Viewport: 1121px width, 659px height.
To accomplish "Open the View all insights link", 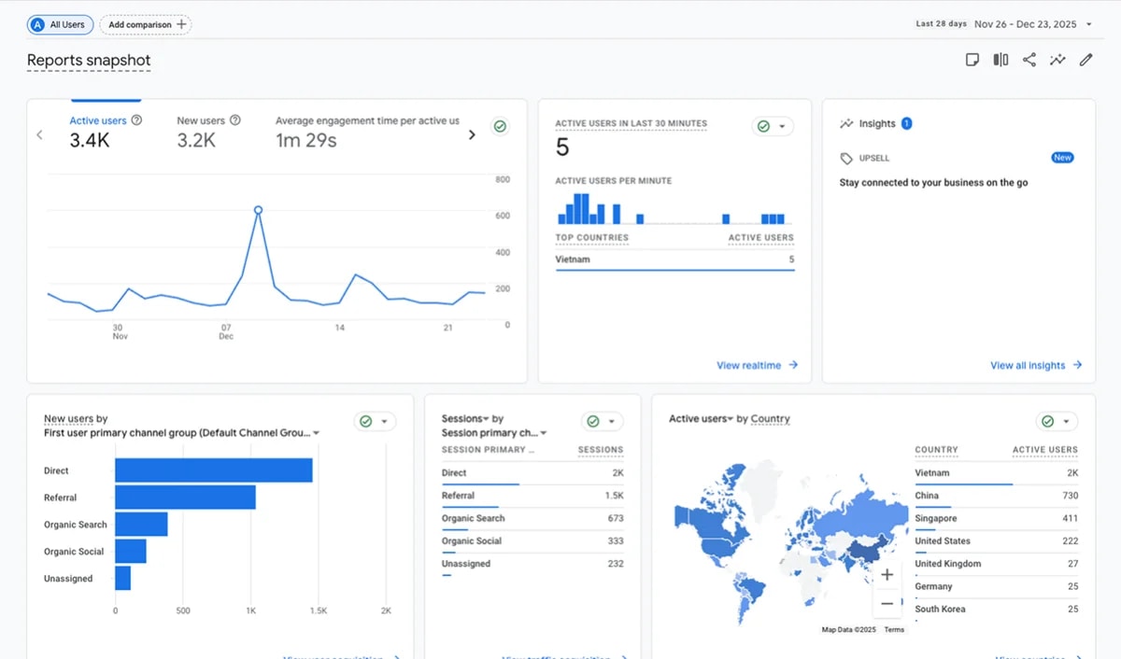I will [x=1035, y=365].
